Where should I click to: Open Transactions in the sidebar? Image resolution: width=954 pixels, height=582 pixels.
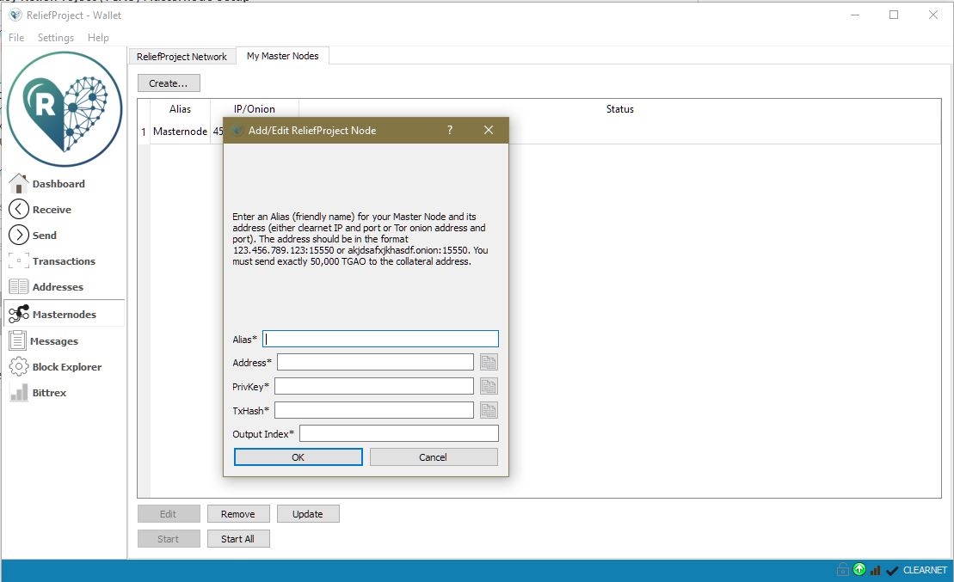(x=63, y=261)
